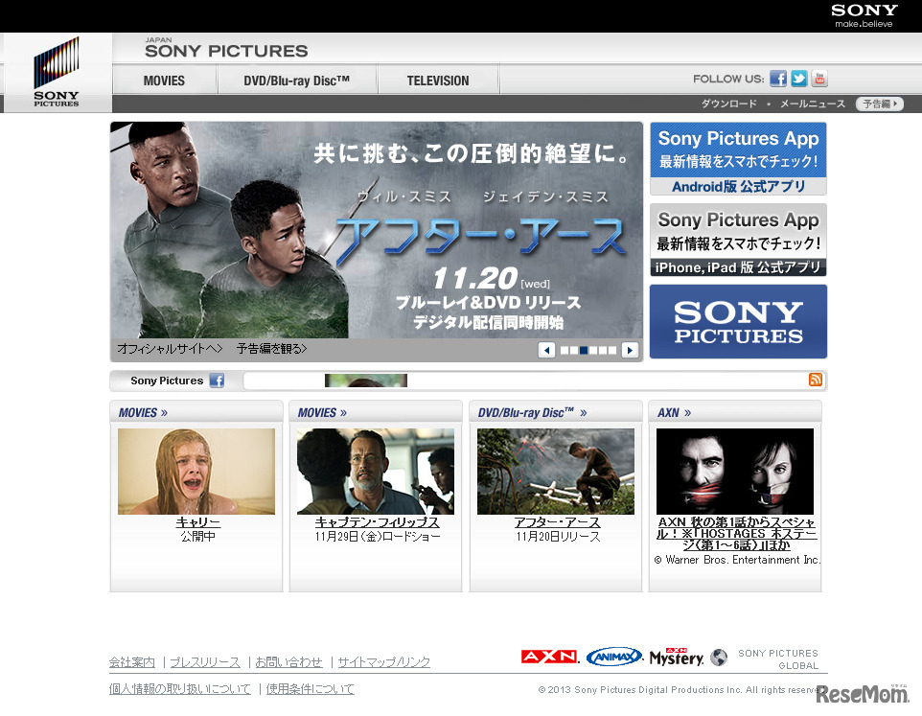The image size is (922, 716).
Task: Select the last carousel indicator dot
Action: tap(612, 351)
